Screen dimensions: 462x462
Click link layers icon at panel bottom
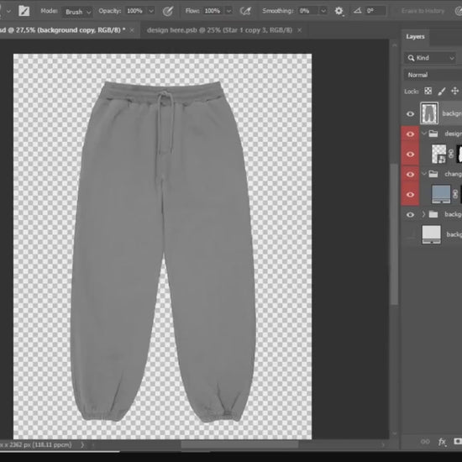(425, 441)
